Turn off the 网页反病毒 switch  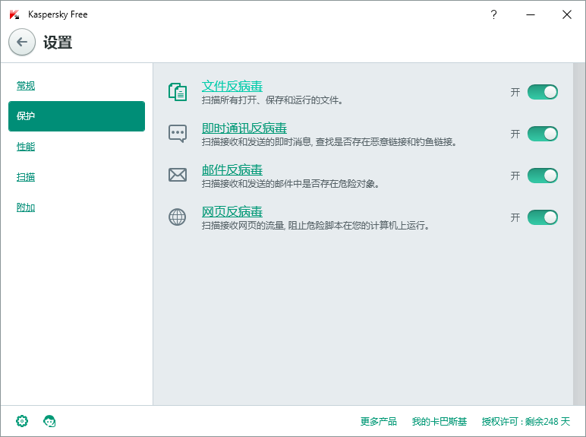[x=542, y=217]
